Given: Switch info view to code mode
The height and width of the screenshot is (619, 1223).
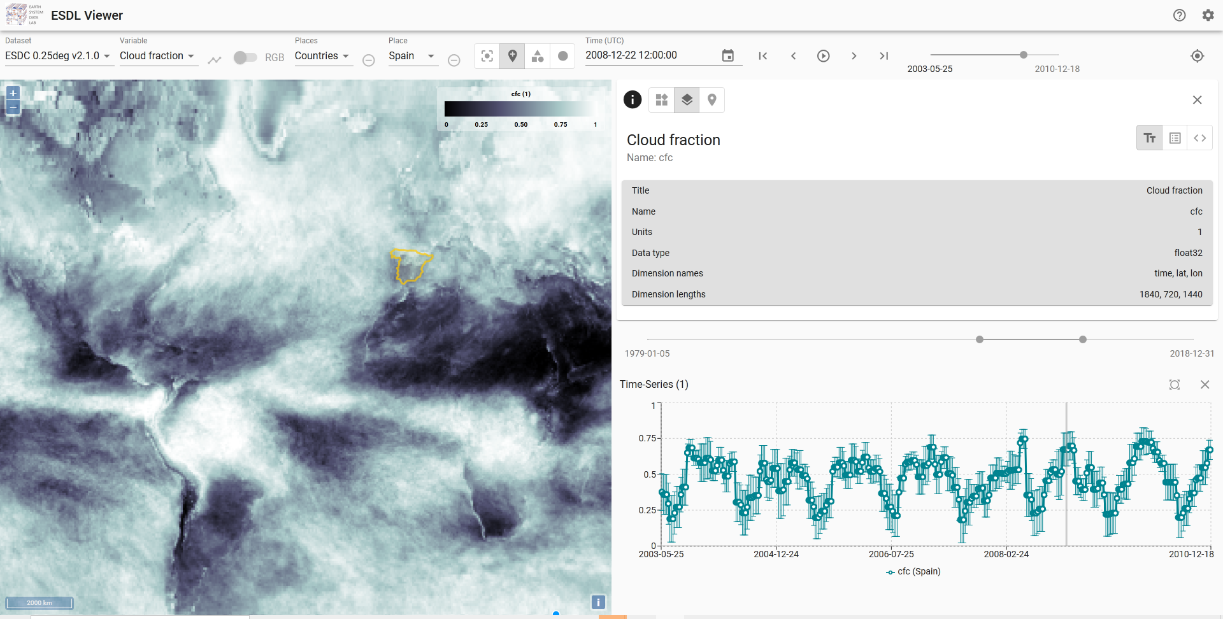Looking at the screenshot, I should coord(1200,138).
